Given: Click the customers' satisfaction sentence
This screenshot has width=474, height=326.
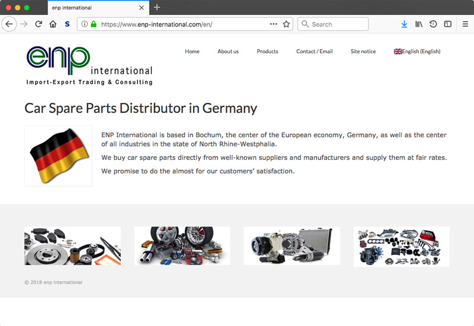Looking at the screenshot, I should [x=198, y=171].
